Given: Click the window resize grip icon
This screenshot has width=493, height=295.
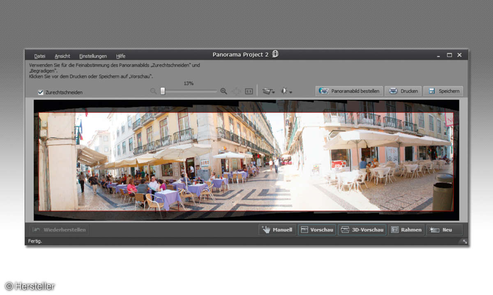Looking at the screenshot, I should tap(465, 241).
